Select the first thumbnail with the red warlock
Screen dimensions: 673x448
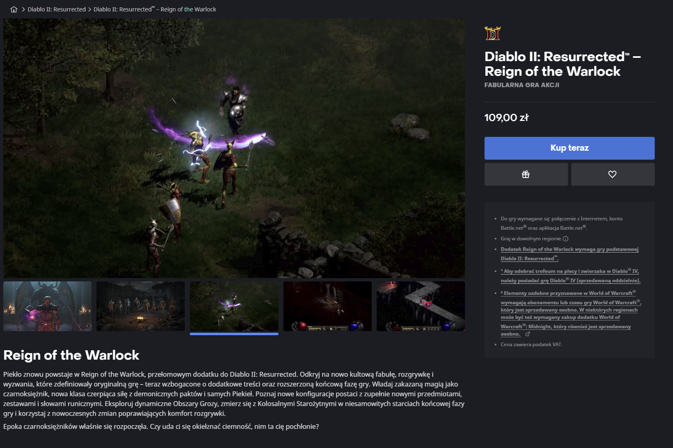(x=48, y=306)
